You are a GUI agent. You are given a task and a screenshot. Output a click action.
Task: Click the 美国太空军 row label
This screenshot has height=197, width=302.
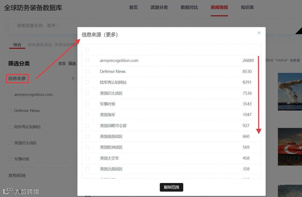pyautogui.click(x=109, y=158)
